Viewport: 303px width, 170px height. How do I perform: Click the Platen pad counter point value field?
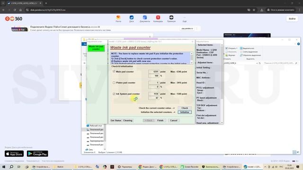154,83
